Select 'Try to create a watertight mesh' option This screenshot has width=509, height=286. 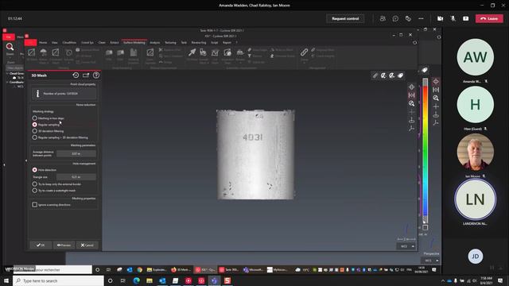[35, 191]
